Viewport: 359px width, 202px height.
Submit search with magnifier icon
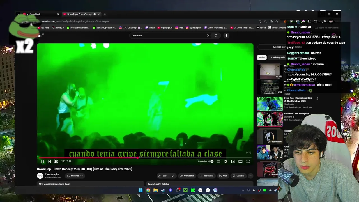(x=216, y=35)
